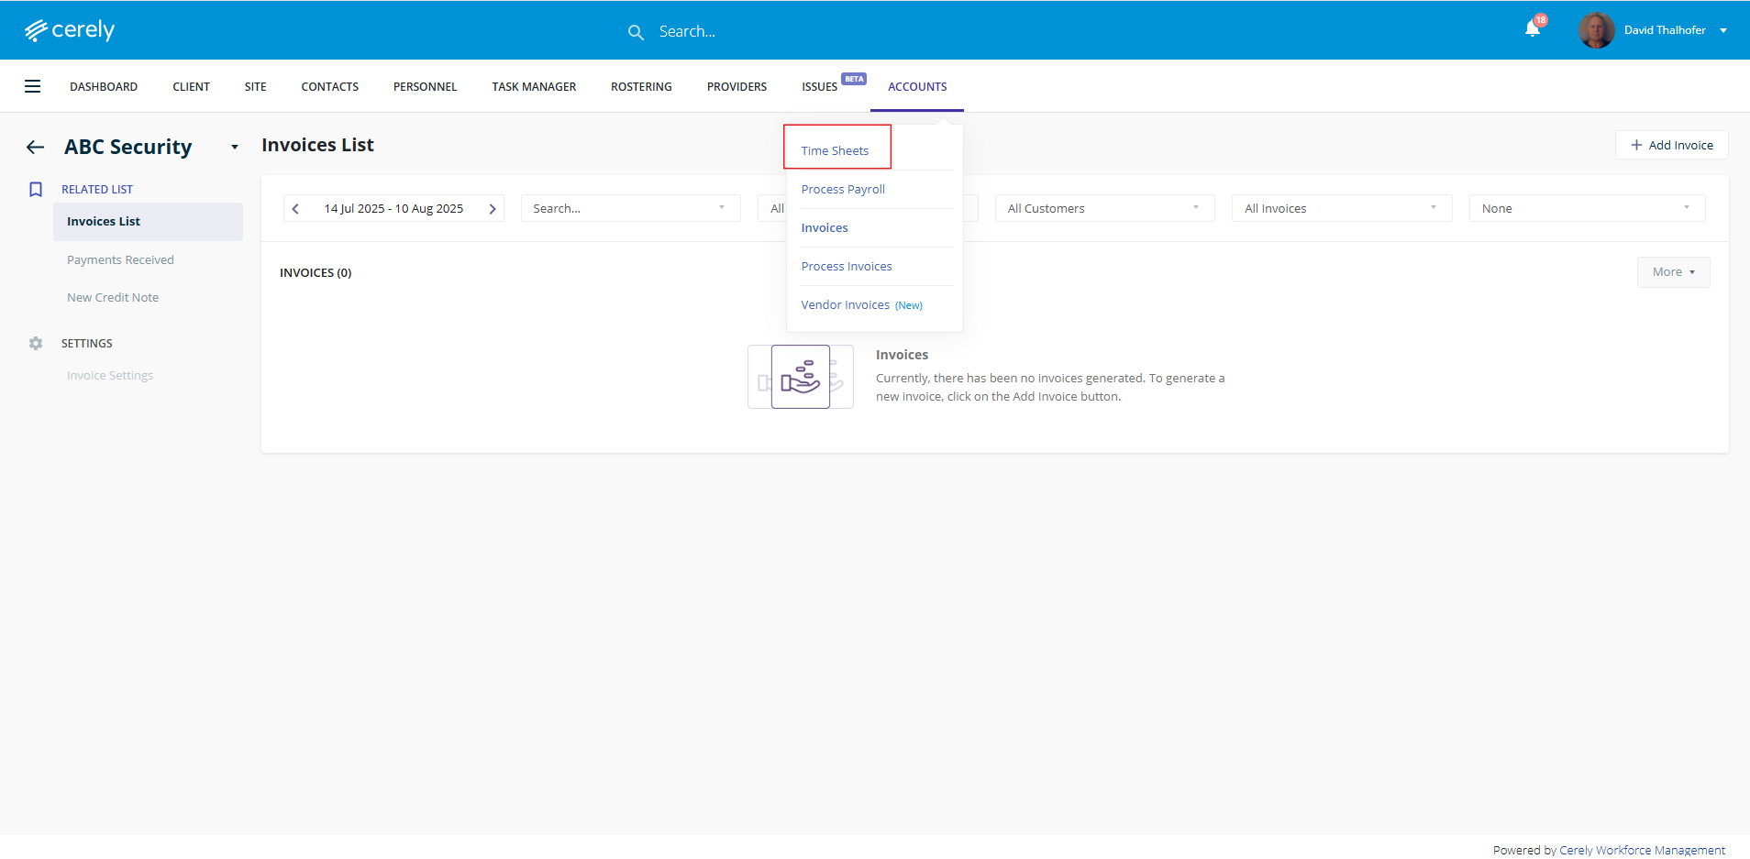Expand the ABC Security company dropdown
The width and height of the screenshot is (1750, 859).
pos(235,147)
